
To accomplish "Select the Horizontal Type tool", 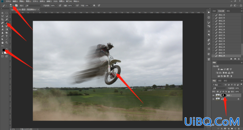I will tap(7, 36).
